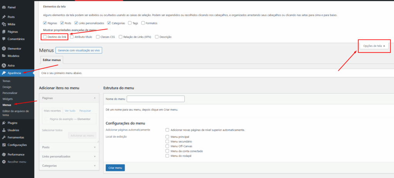Click the Páginas icon in the sidebar
Viewport: 394px width, 178px height.
pos(4,32)
